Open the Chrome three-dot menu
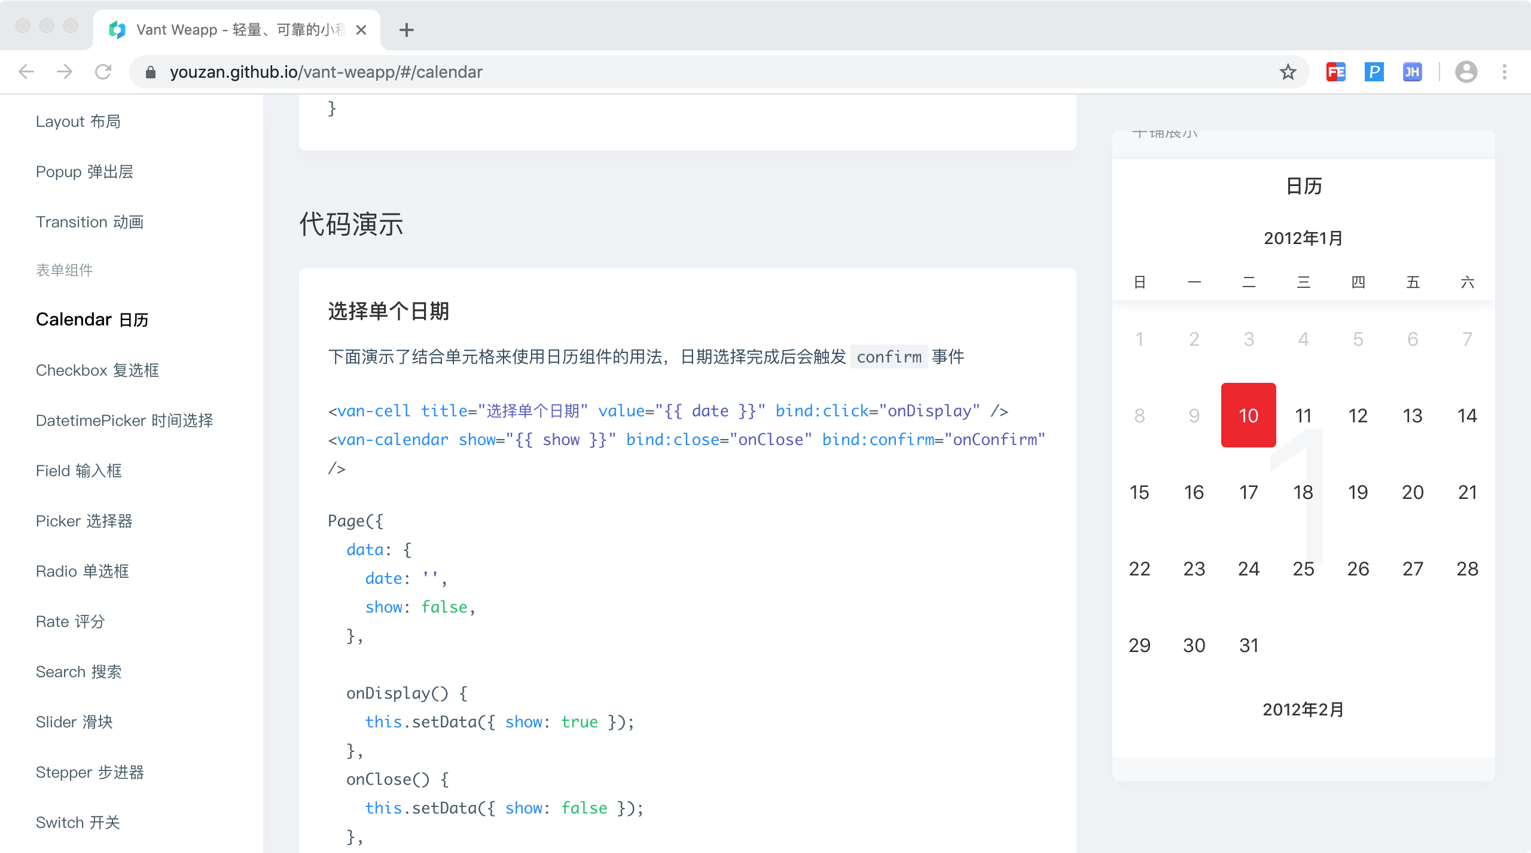 tap(1505, 72)
